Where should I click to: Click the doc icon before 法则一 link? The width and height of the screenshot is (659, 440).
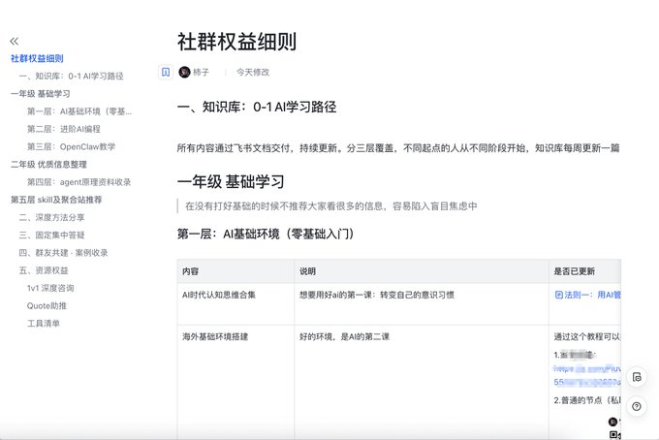click(558, 295)
